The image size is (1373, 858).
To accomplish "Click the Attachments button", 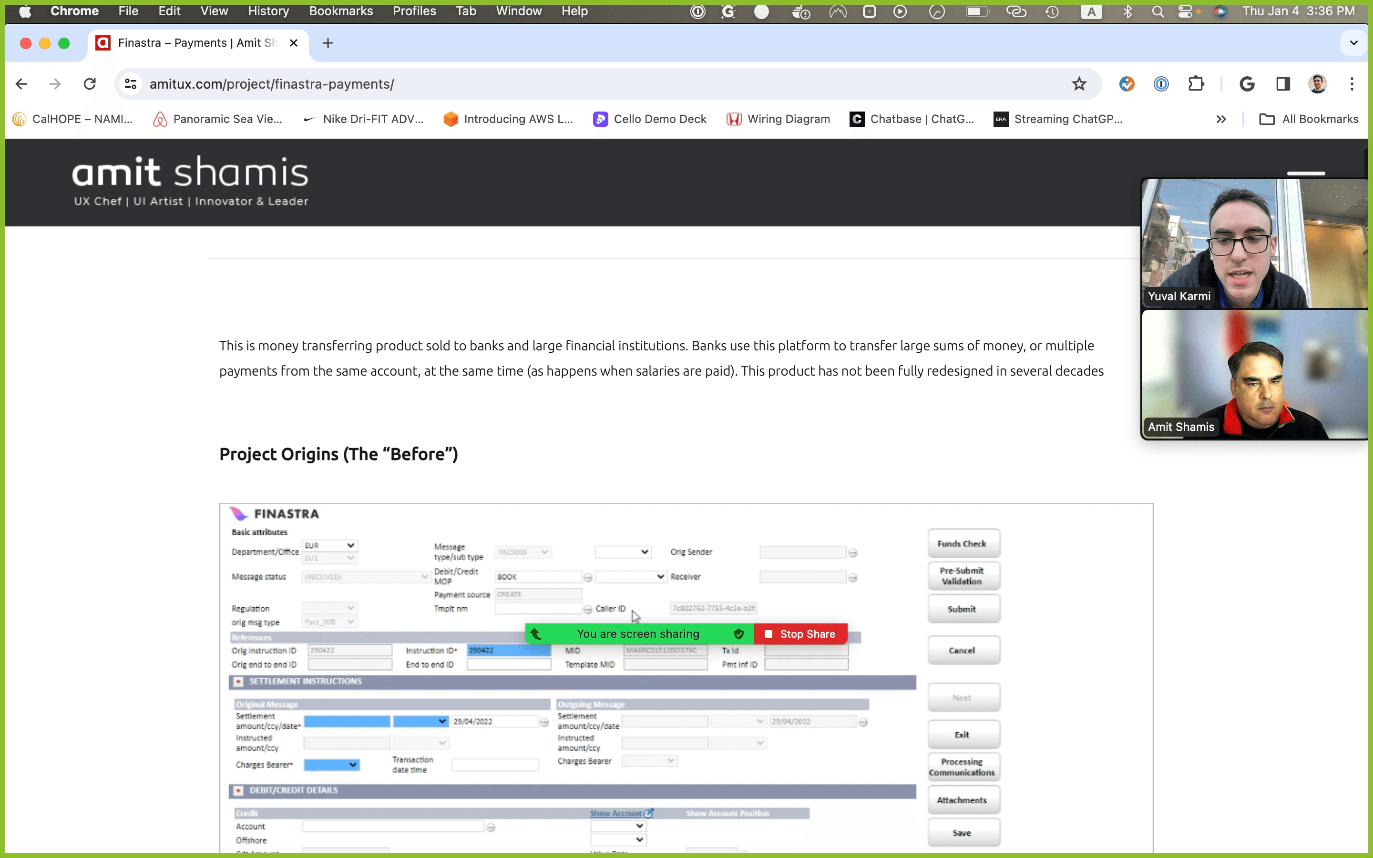I will point(963,800).
